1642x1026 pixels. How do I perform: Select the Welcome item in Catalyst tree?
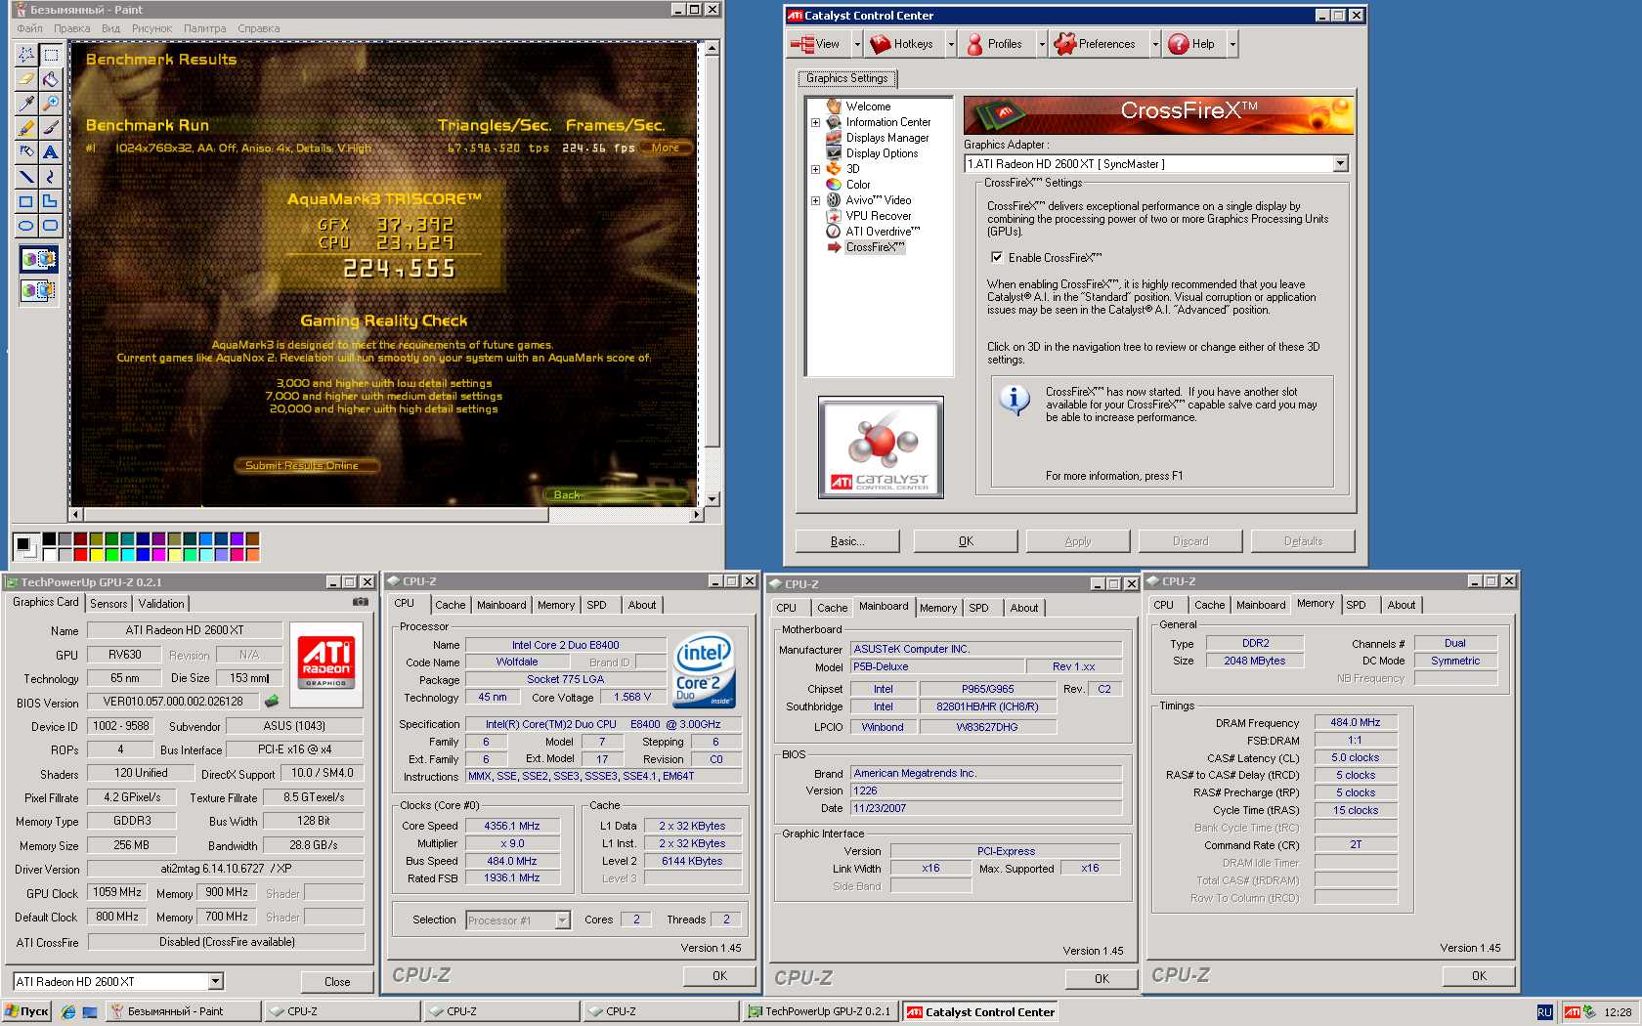tap(868, 107)
